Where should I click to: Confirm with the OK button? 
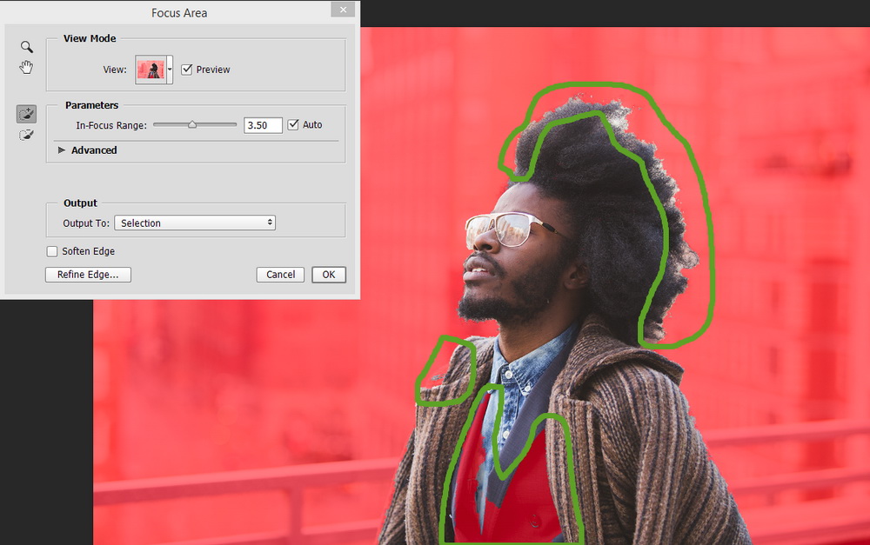(329, 275)
